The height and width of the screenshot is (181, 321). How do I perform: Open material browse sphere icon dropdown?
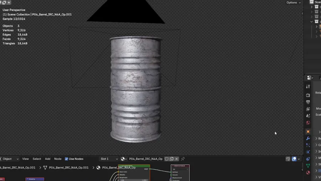click(124, 159)
